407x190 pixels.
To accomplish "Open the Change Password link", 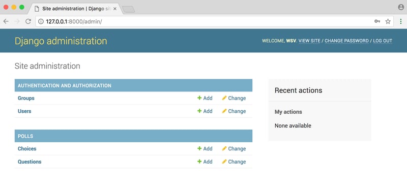I will point(346,41).
